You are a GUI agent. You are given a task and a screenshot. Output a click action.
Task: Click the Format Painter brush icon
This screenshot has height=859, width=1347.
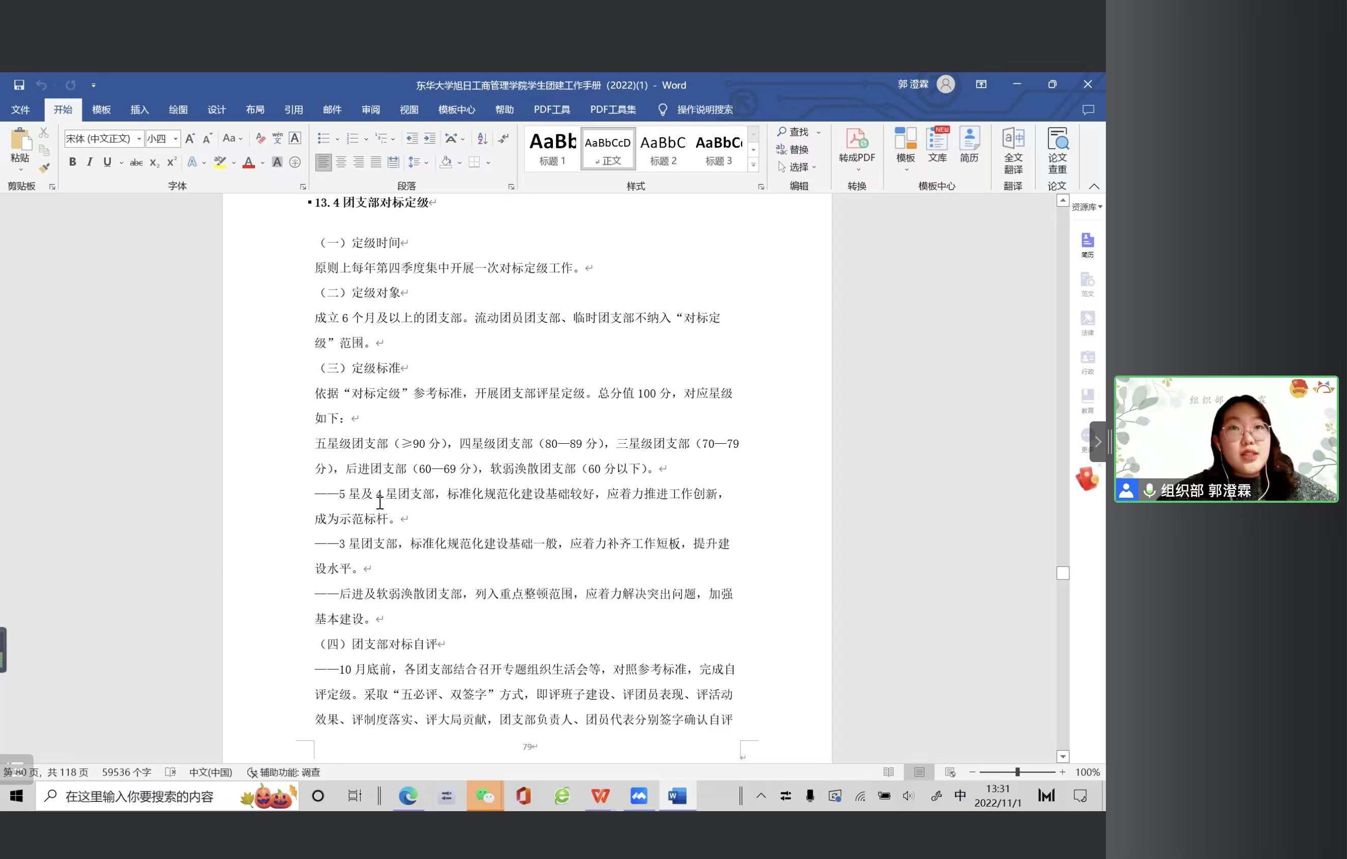point(44,168)
